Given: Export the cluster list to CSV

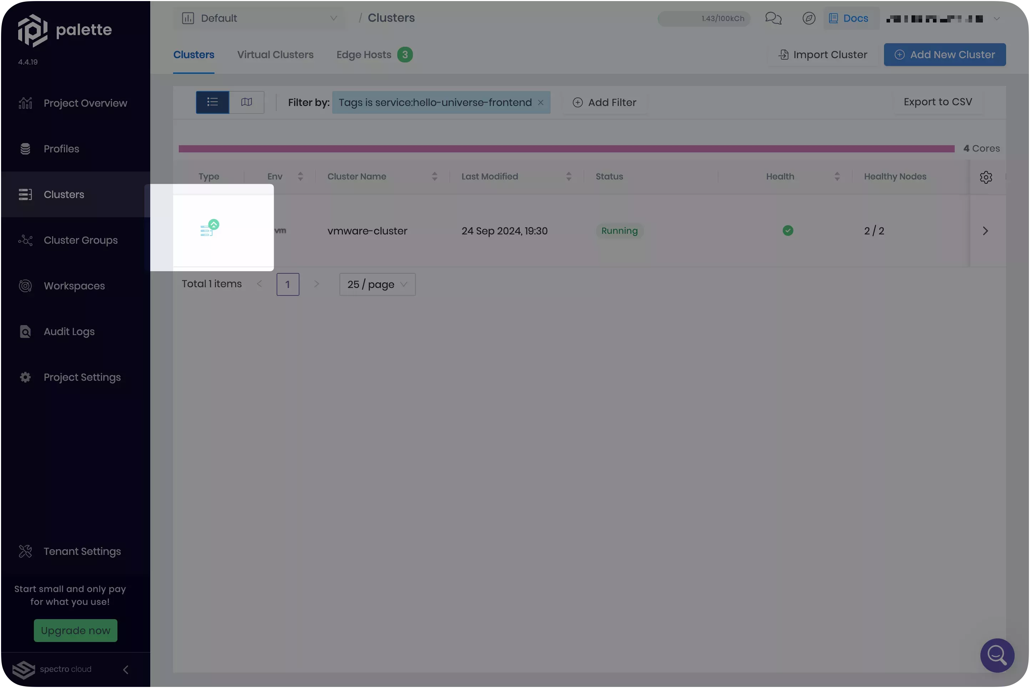Looking at the screenshot, I should pos(938,101).
